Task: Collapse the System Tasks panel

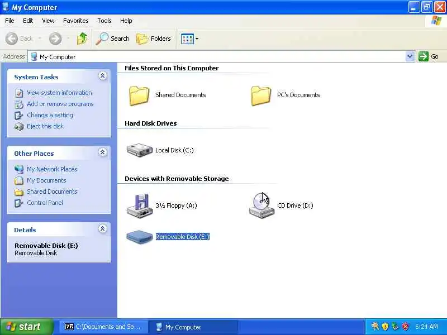Action: click(103, 76)
